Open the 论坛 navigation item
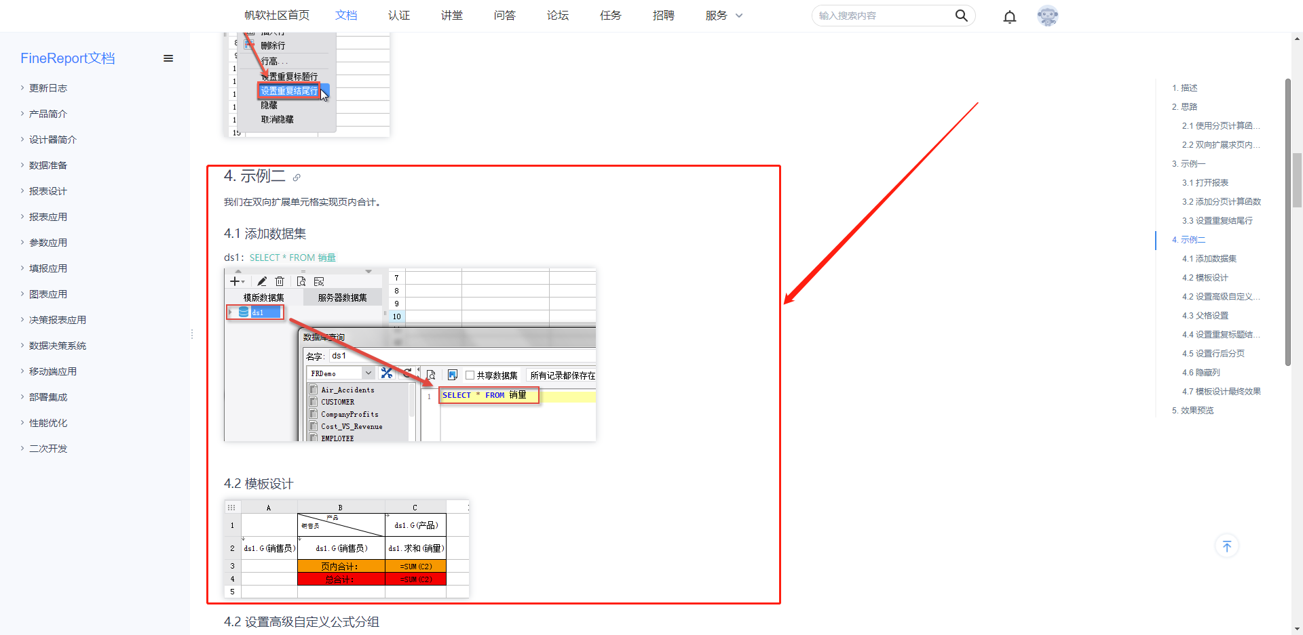 (558, 16)
